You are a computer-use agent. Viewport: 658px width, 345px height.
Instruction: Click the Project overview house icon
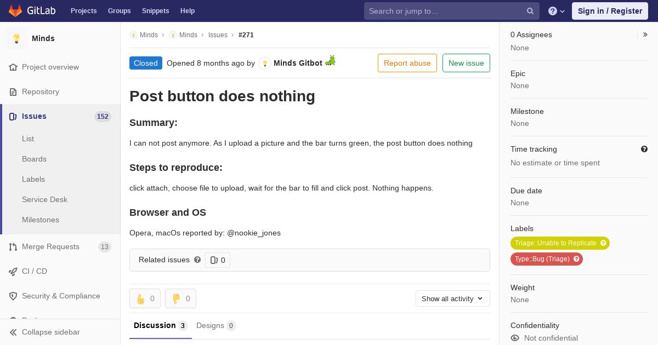click(13, 67)
